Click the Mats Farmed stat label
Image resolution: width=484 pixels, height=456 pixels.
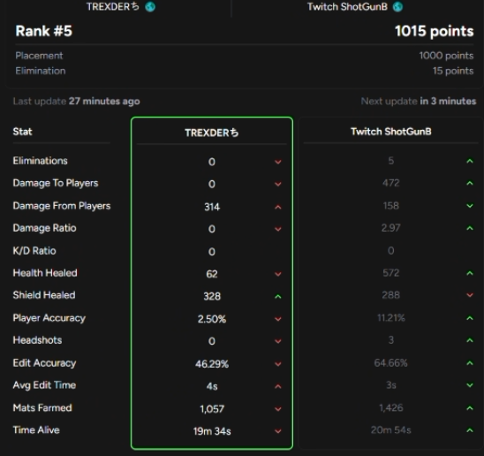tap(42, 407)
